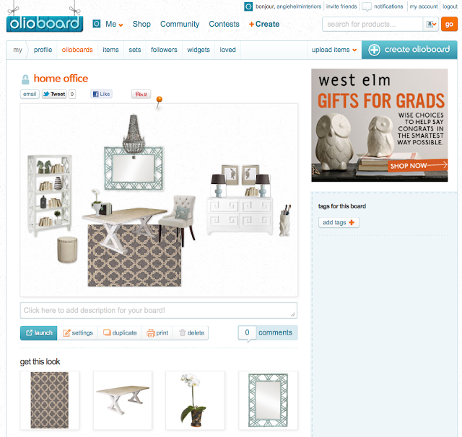The width and height of the screenshot is (462, 437).
Task: Open search category dropdown beside search box
Action: coord(431,24)
